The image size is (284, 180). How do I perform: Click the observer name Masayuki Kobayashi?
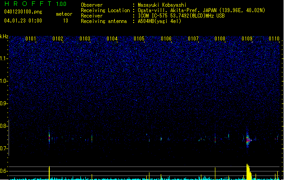click(162, 5)
